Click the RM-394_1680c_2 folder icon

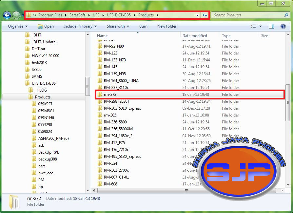[100, 136]
